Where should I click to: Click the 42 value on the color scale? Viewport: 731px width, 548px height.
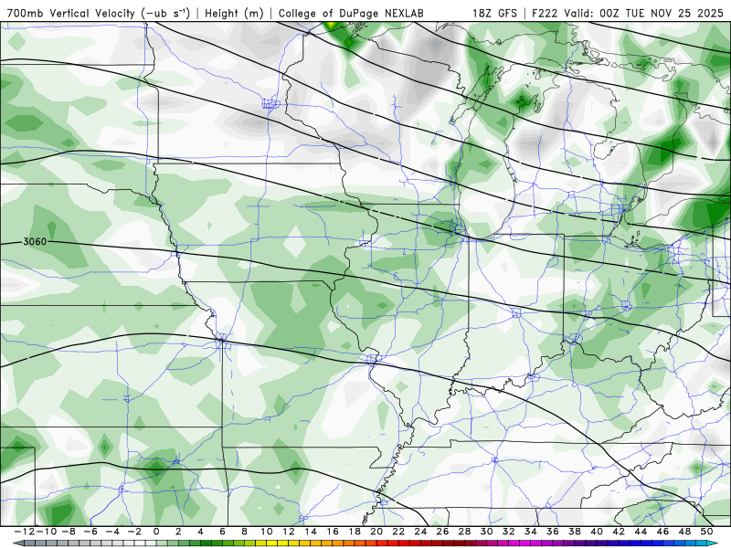[x=619, y=532]
